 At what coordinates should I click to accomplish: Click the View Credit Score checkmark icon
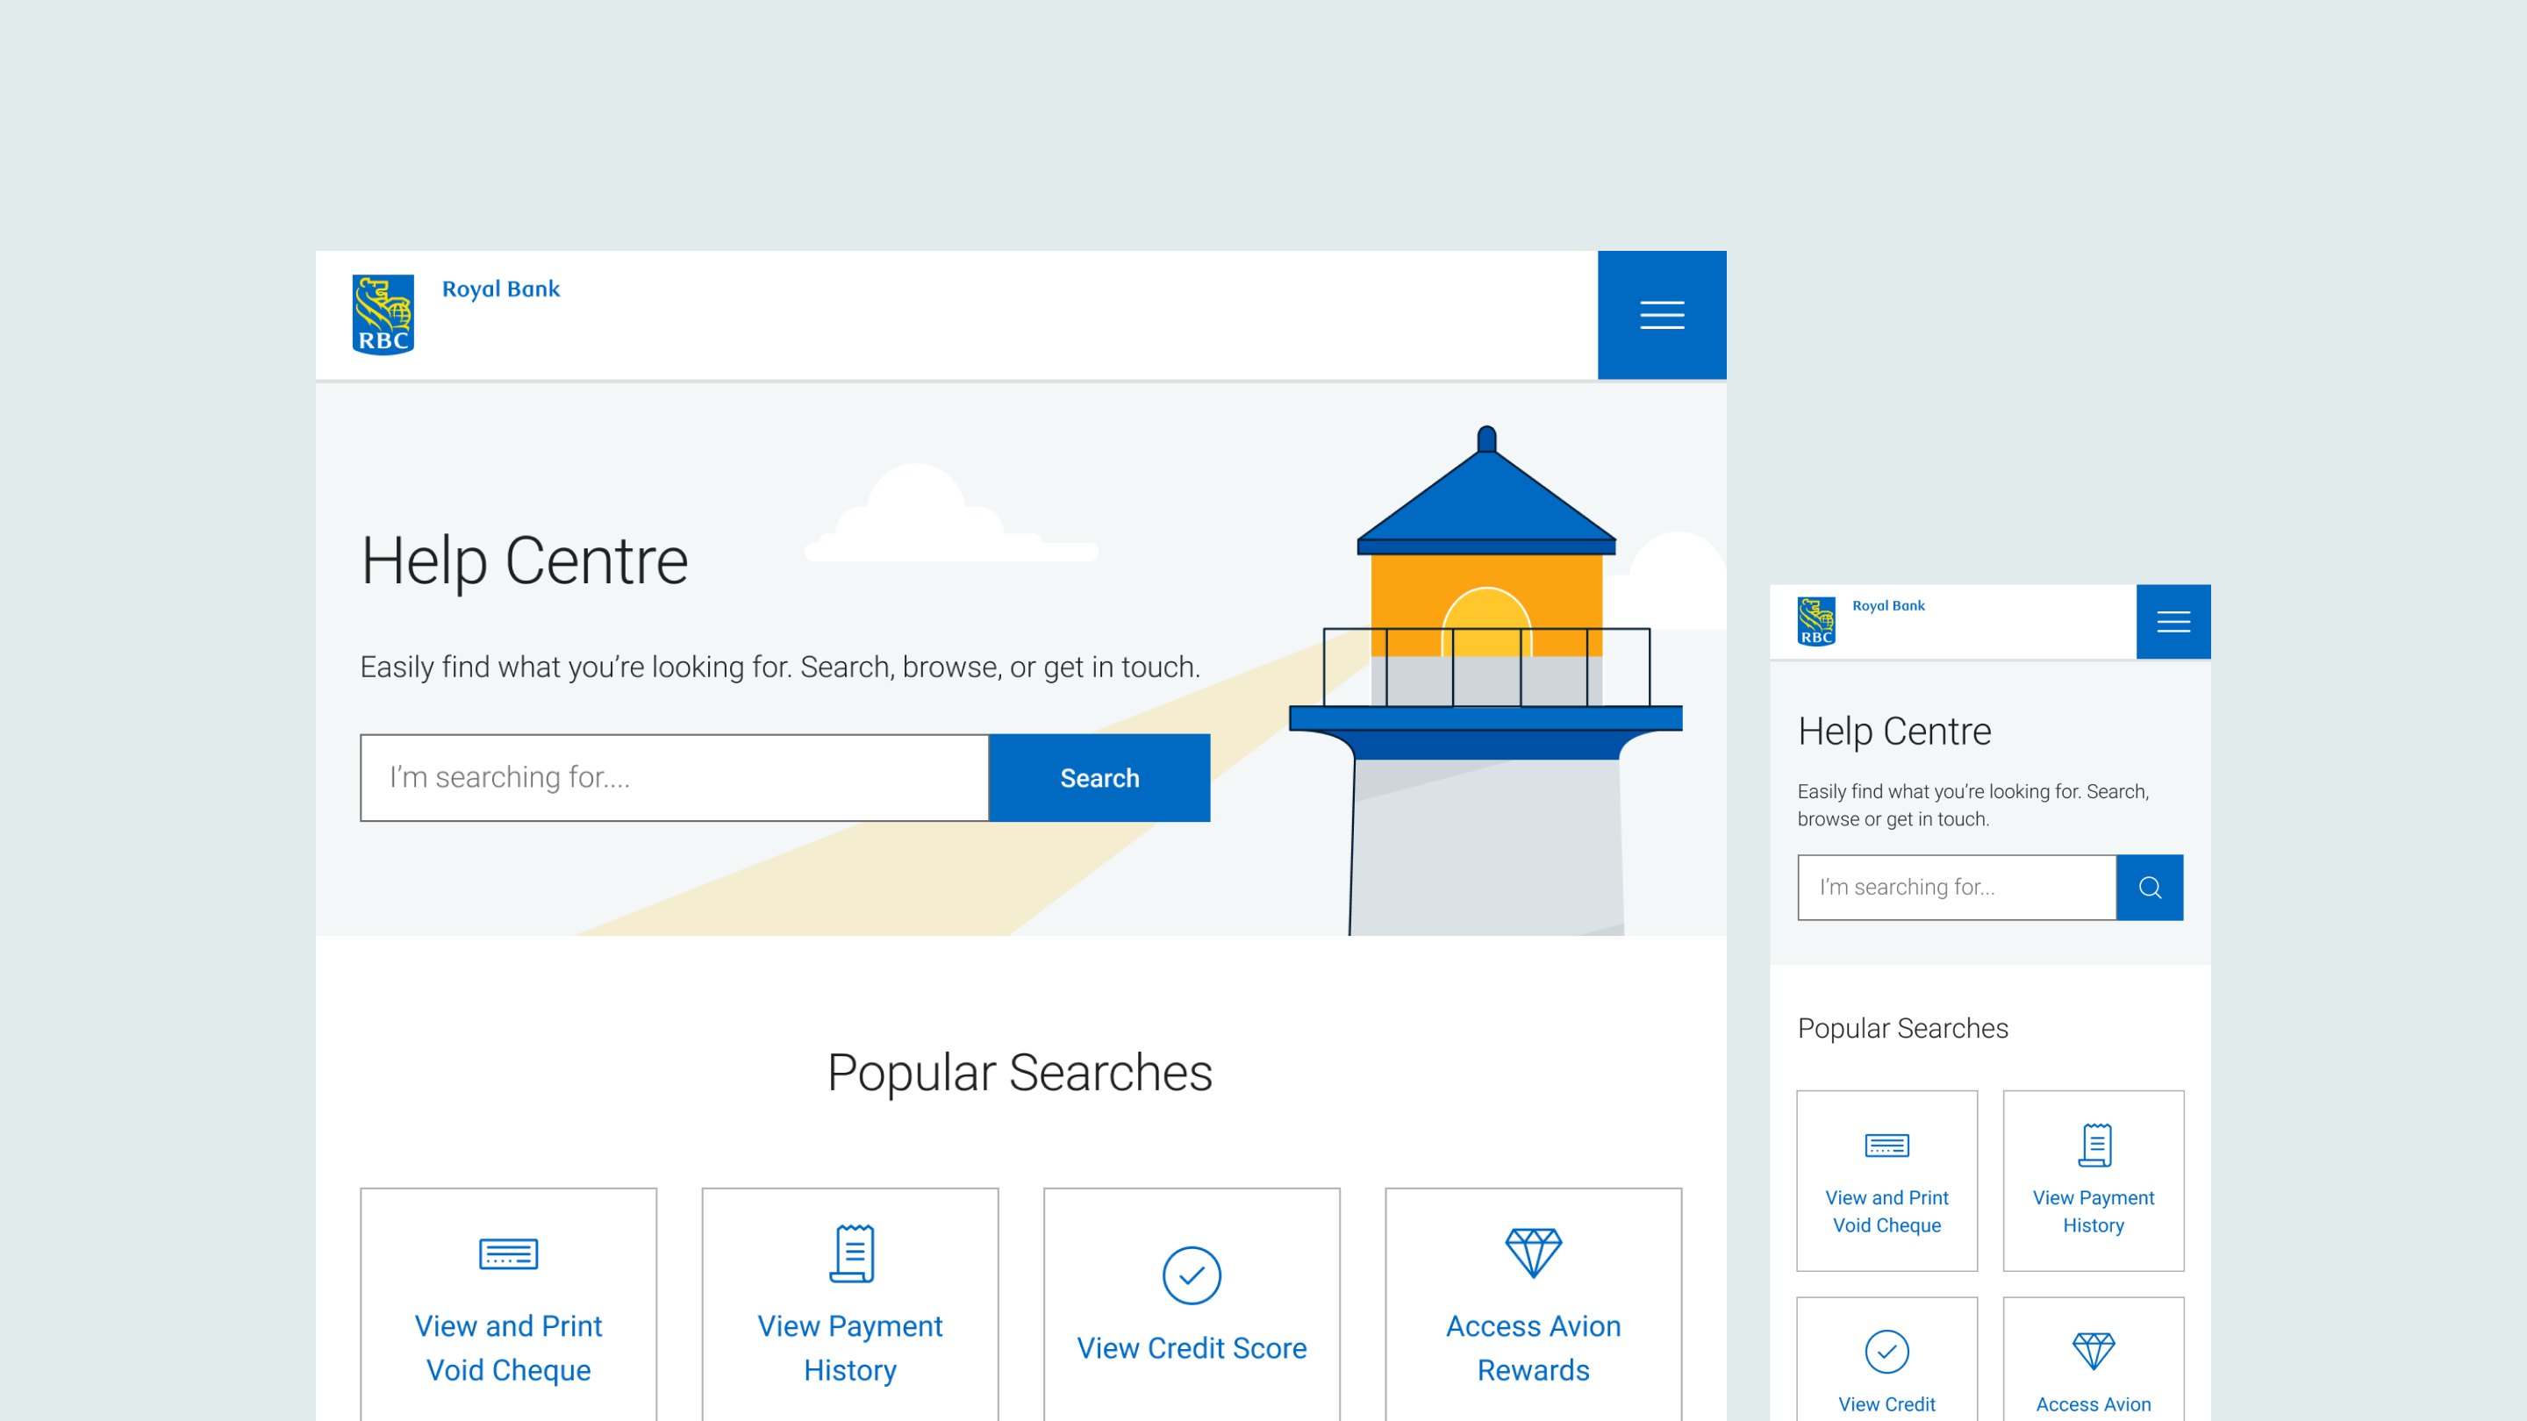tap(1191, 1275)
